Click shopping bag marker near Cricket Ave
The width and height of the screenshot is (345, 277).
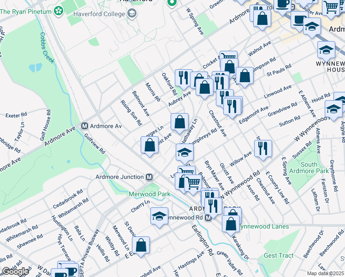[x=229, y=67]
